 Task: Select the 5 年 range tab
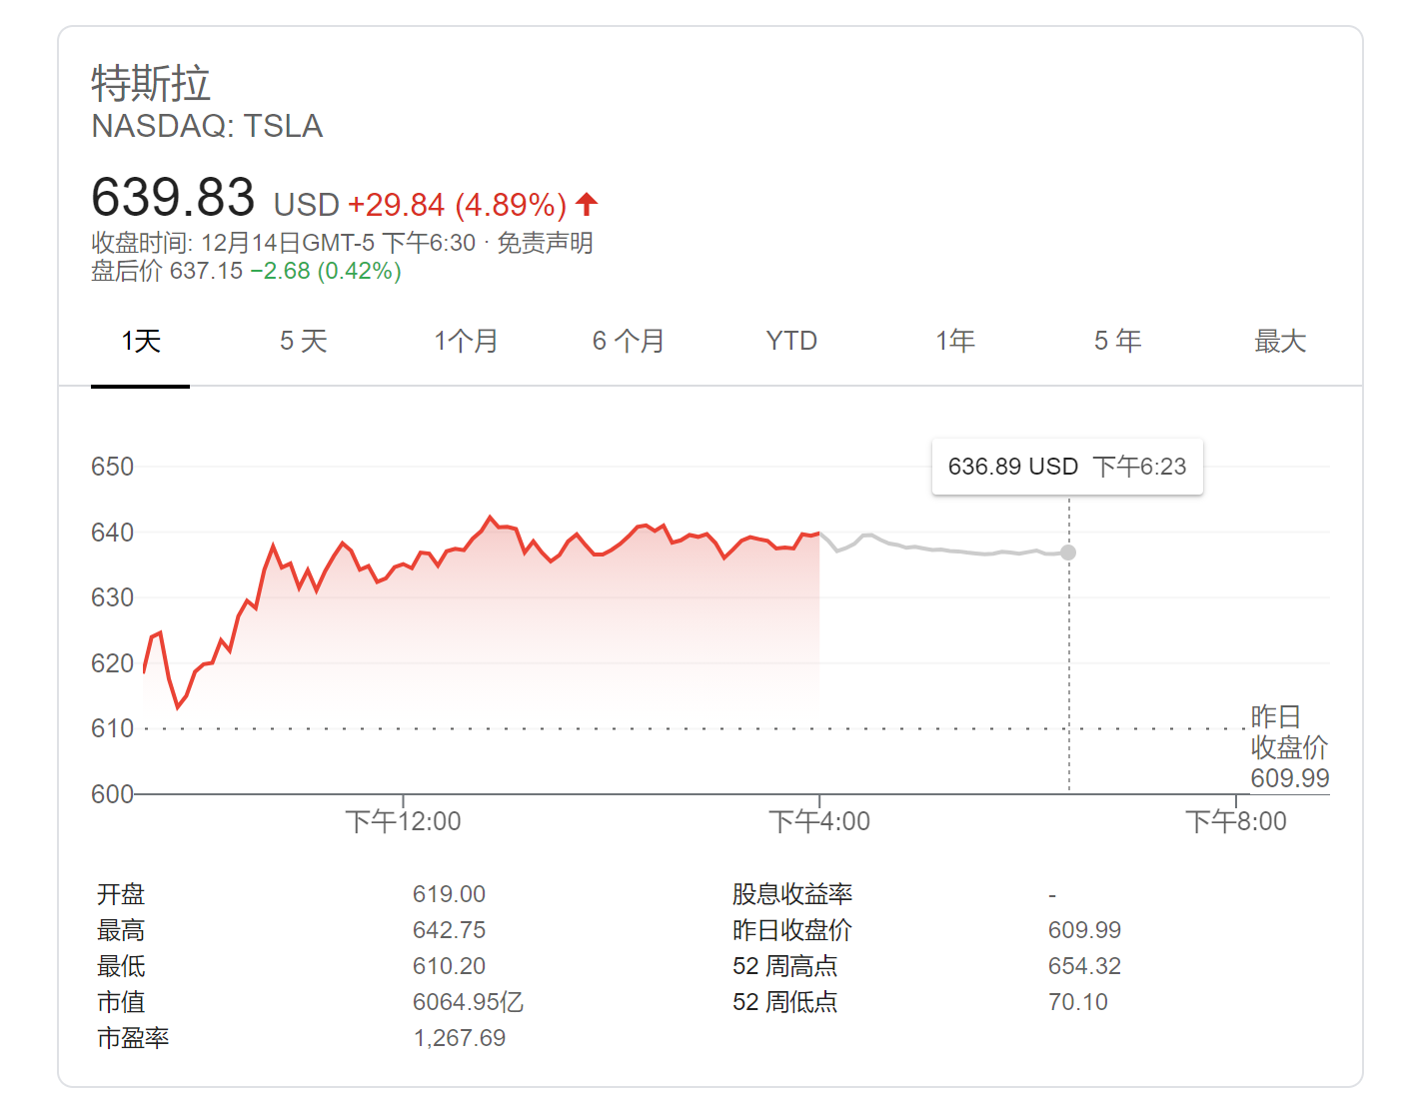point(1118,342)
